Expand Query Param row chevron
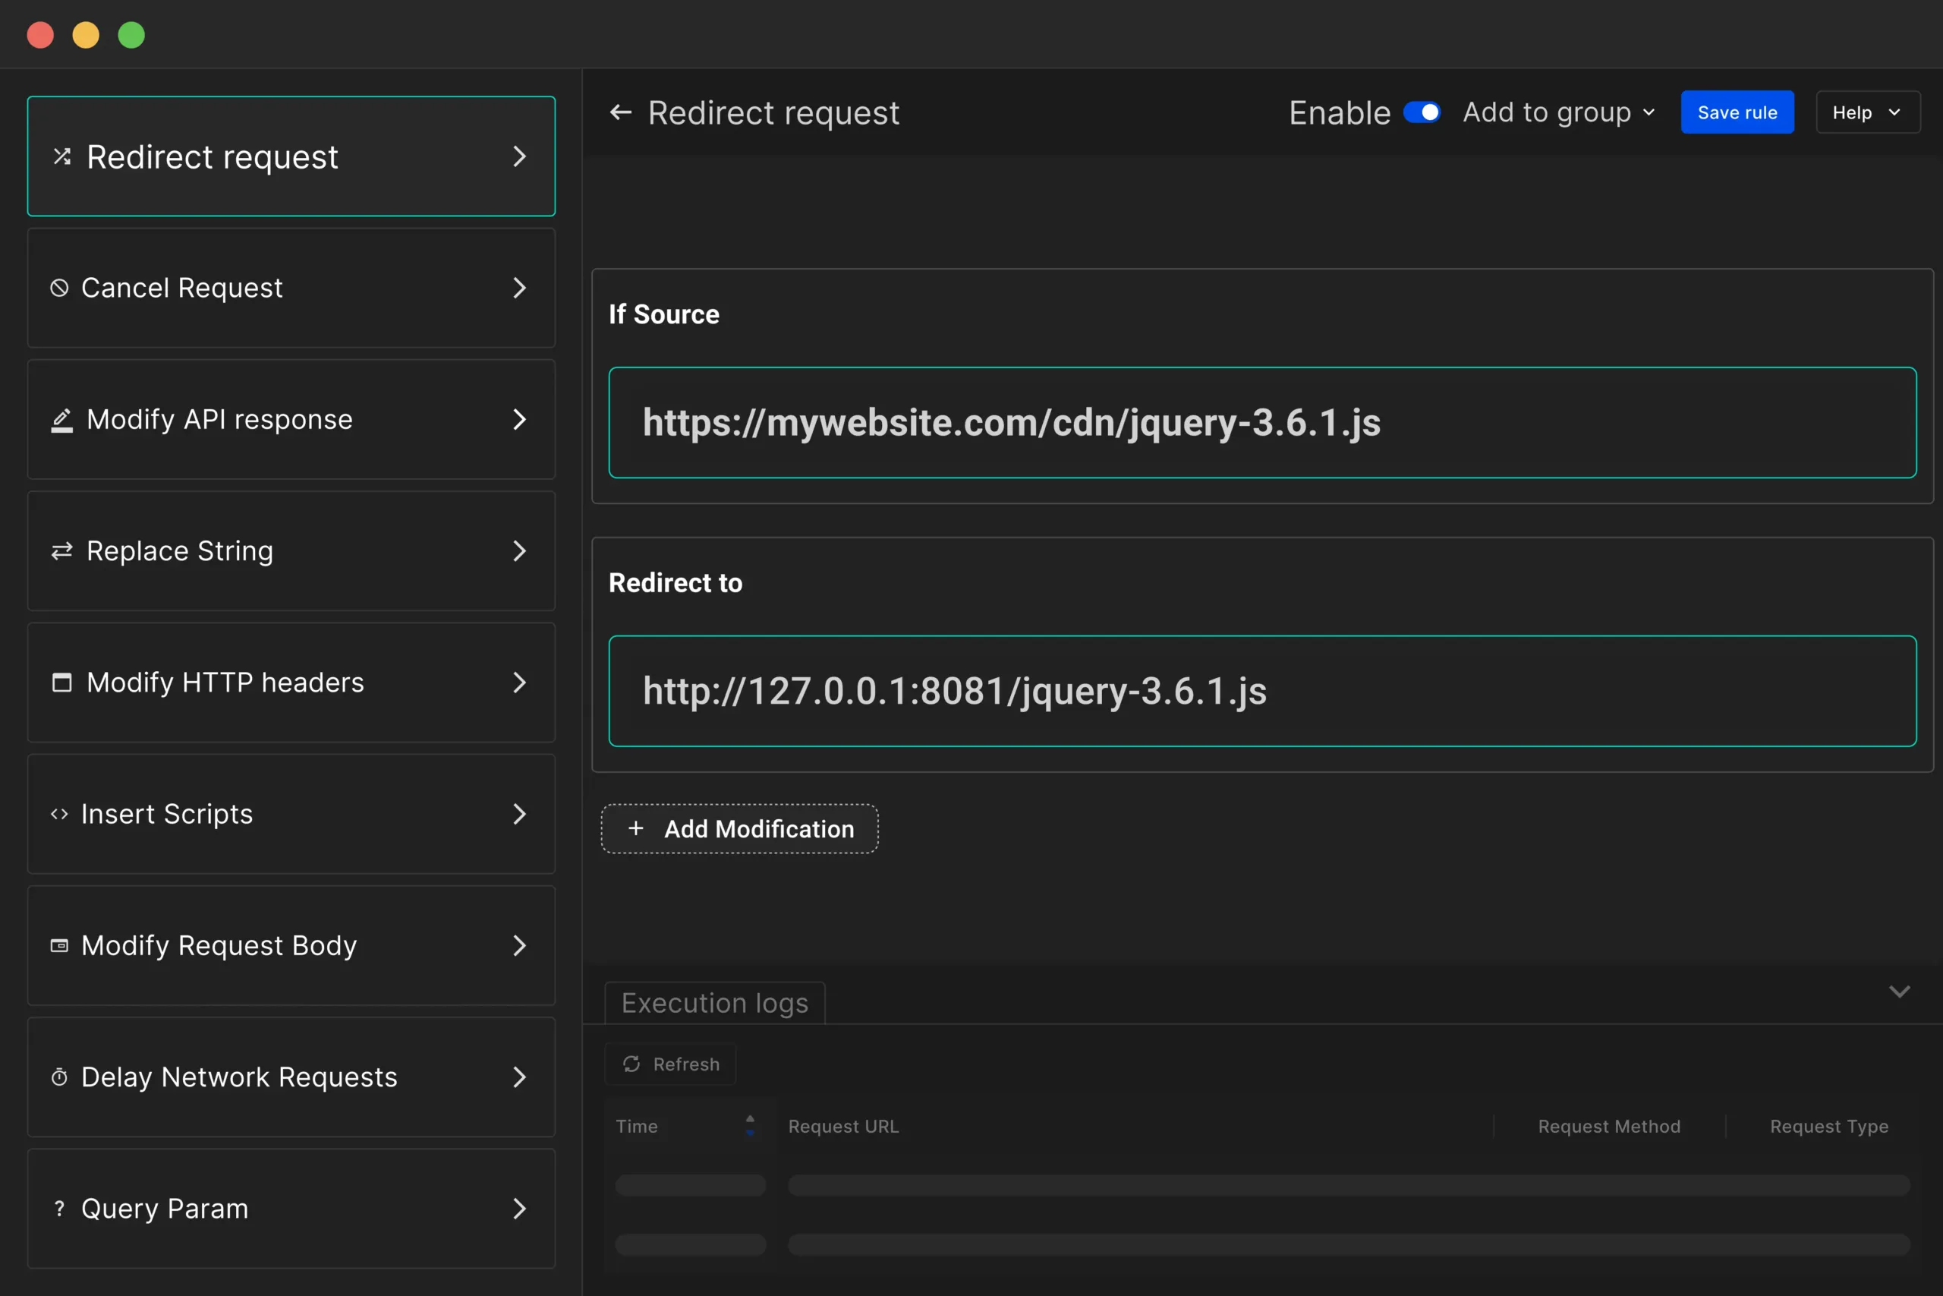1943x1296 pixels. (x=520, y=1209)
